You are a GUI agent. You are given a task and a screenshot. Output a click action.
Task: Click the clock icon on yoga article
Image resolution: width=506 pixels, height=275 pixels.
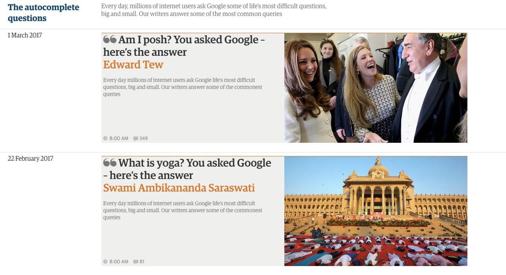[x=105, y=262]
